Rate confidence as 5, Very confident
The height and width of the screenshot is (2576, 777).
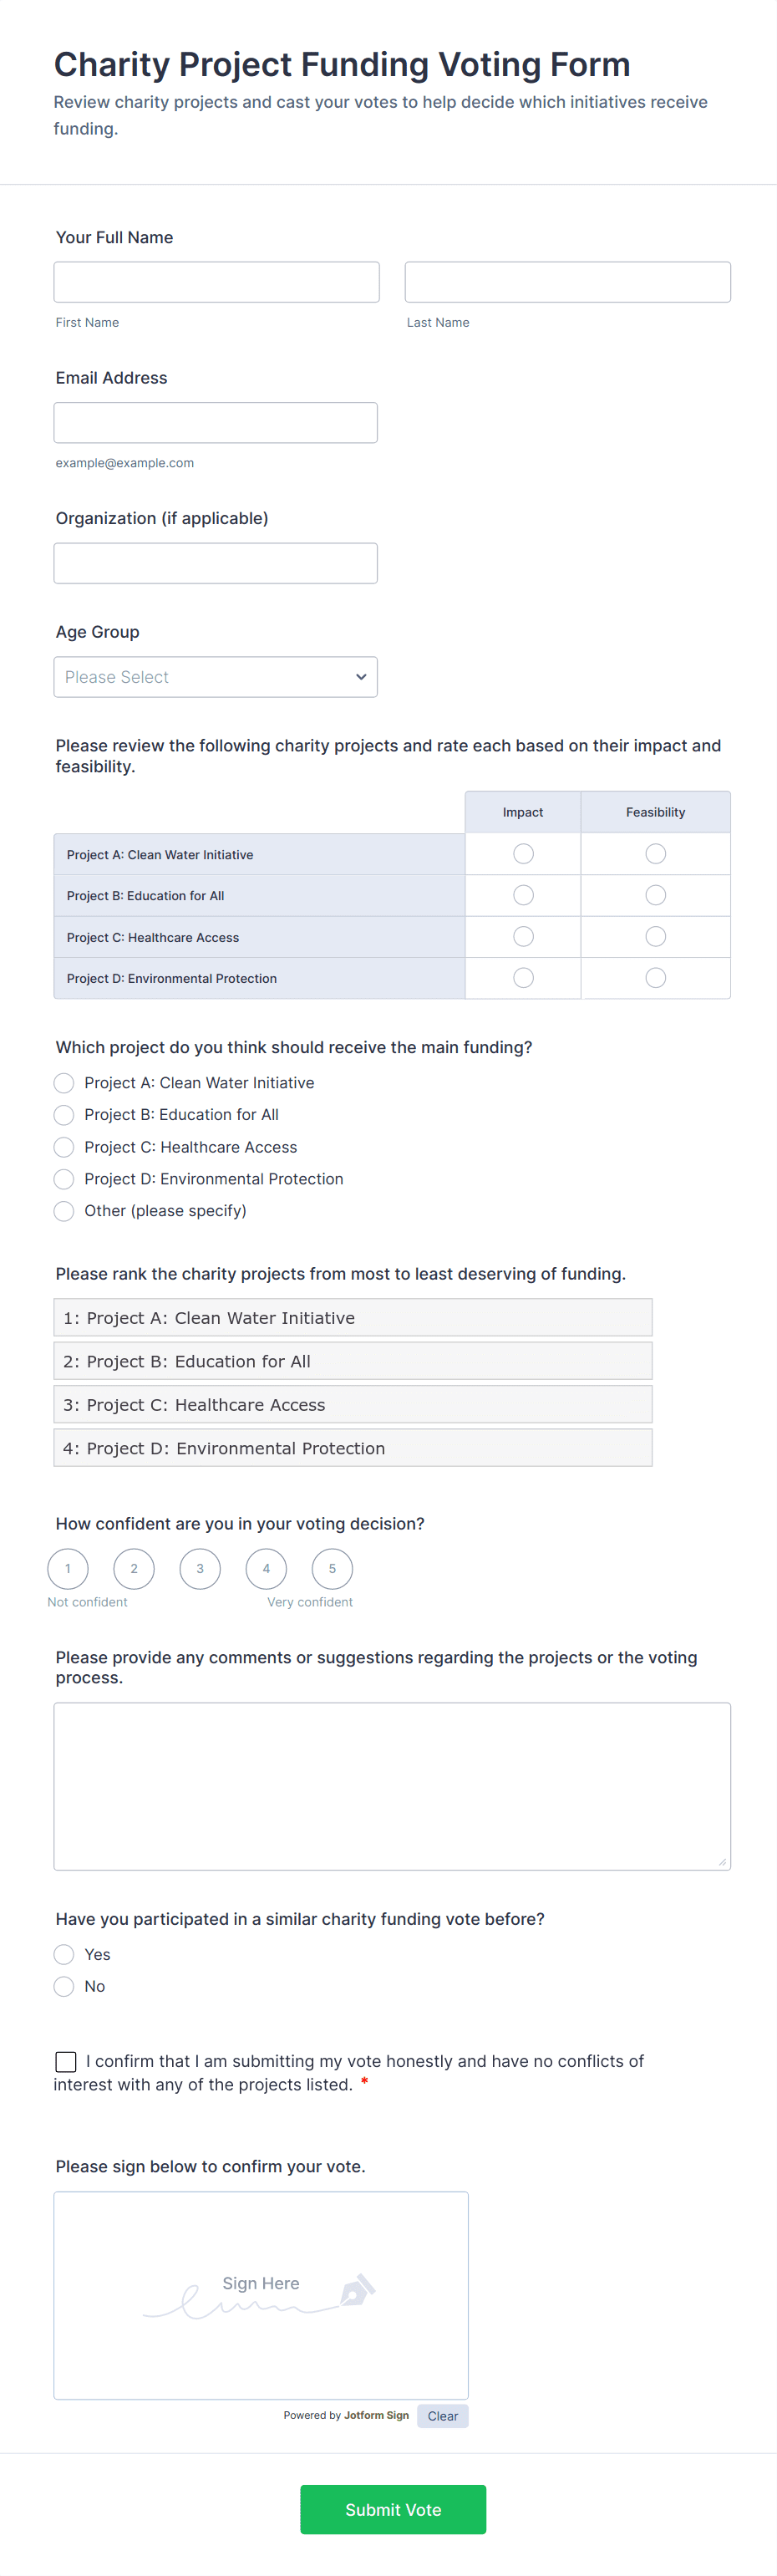pyautogui.click(x=332, y=1568)
